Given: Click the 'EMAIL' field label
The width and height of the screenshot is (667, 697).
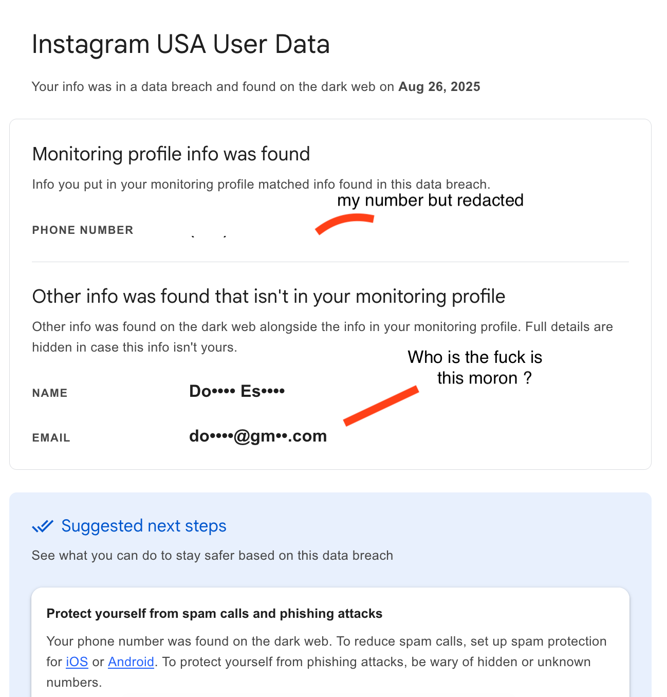Looking at the screenshot, I should point(51,438).
